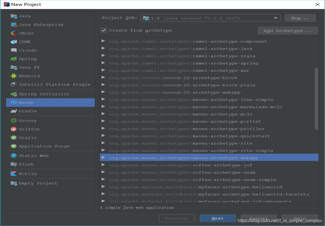Select Android project type label

29,76
